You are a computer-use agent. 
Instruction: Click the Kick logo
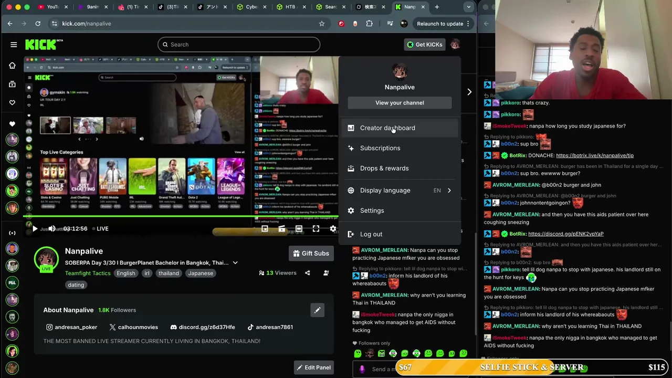coord(44,45)
